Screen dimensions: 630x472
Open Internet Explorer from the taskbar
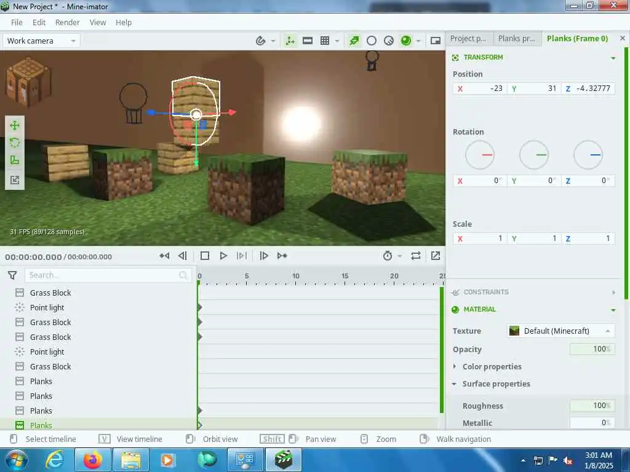point(55,460)
